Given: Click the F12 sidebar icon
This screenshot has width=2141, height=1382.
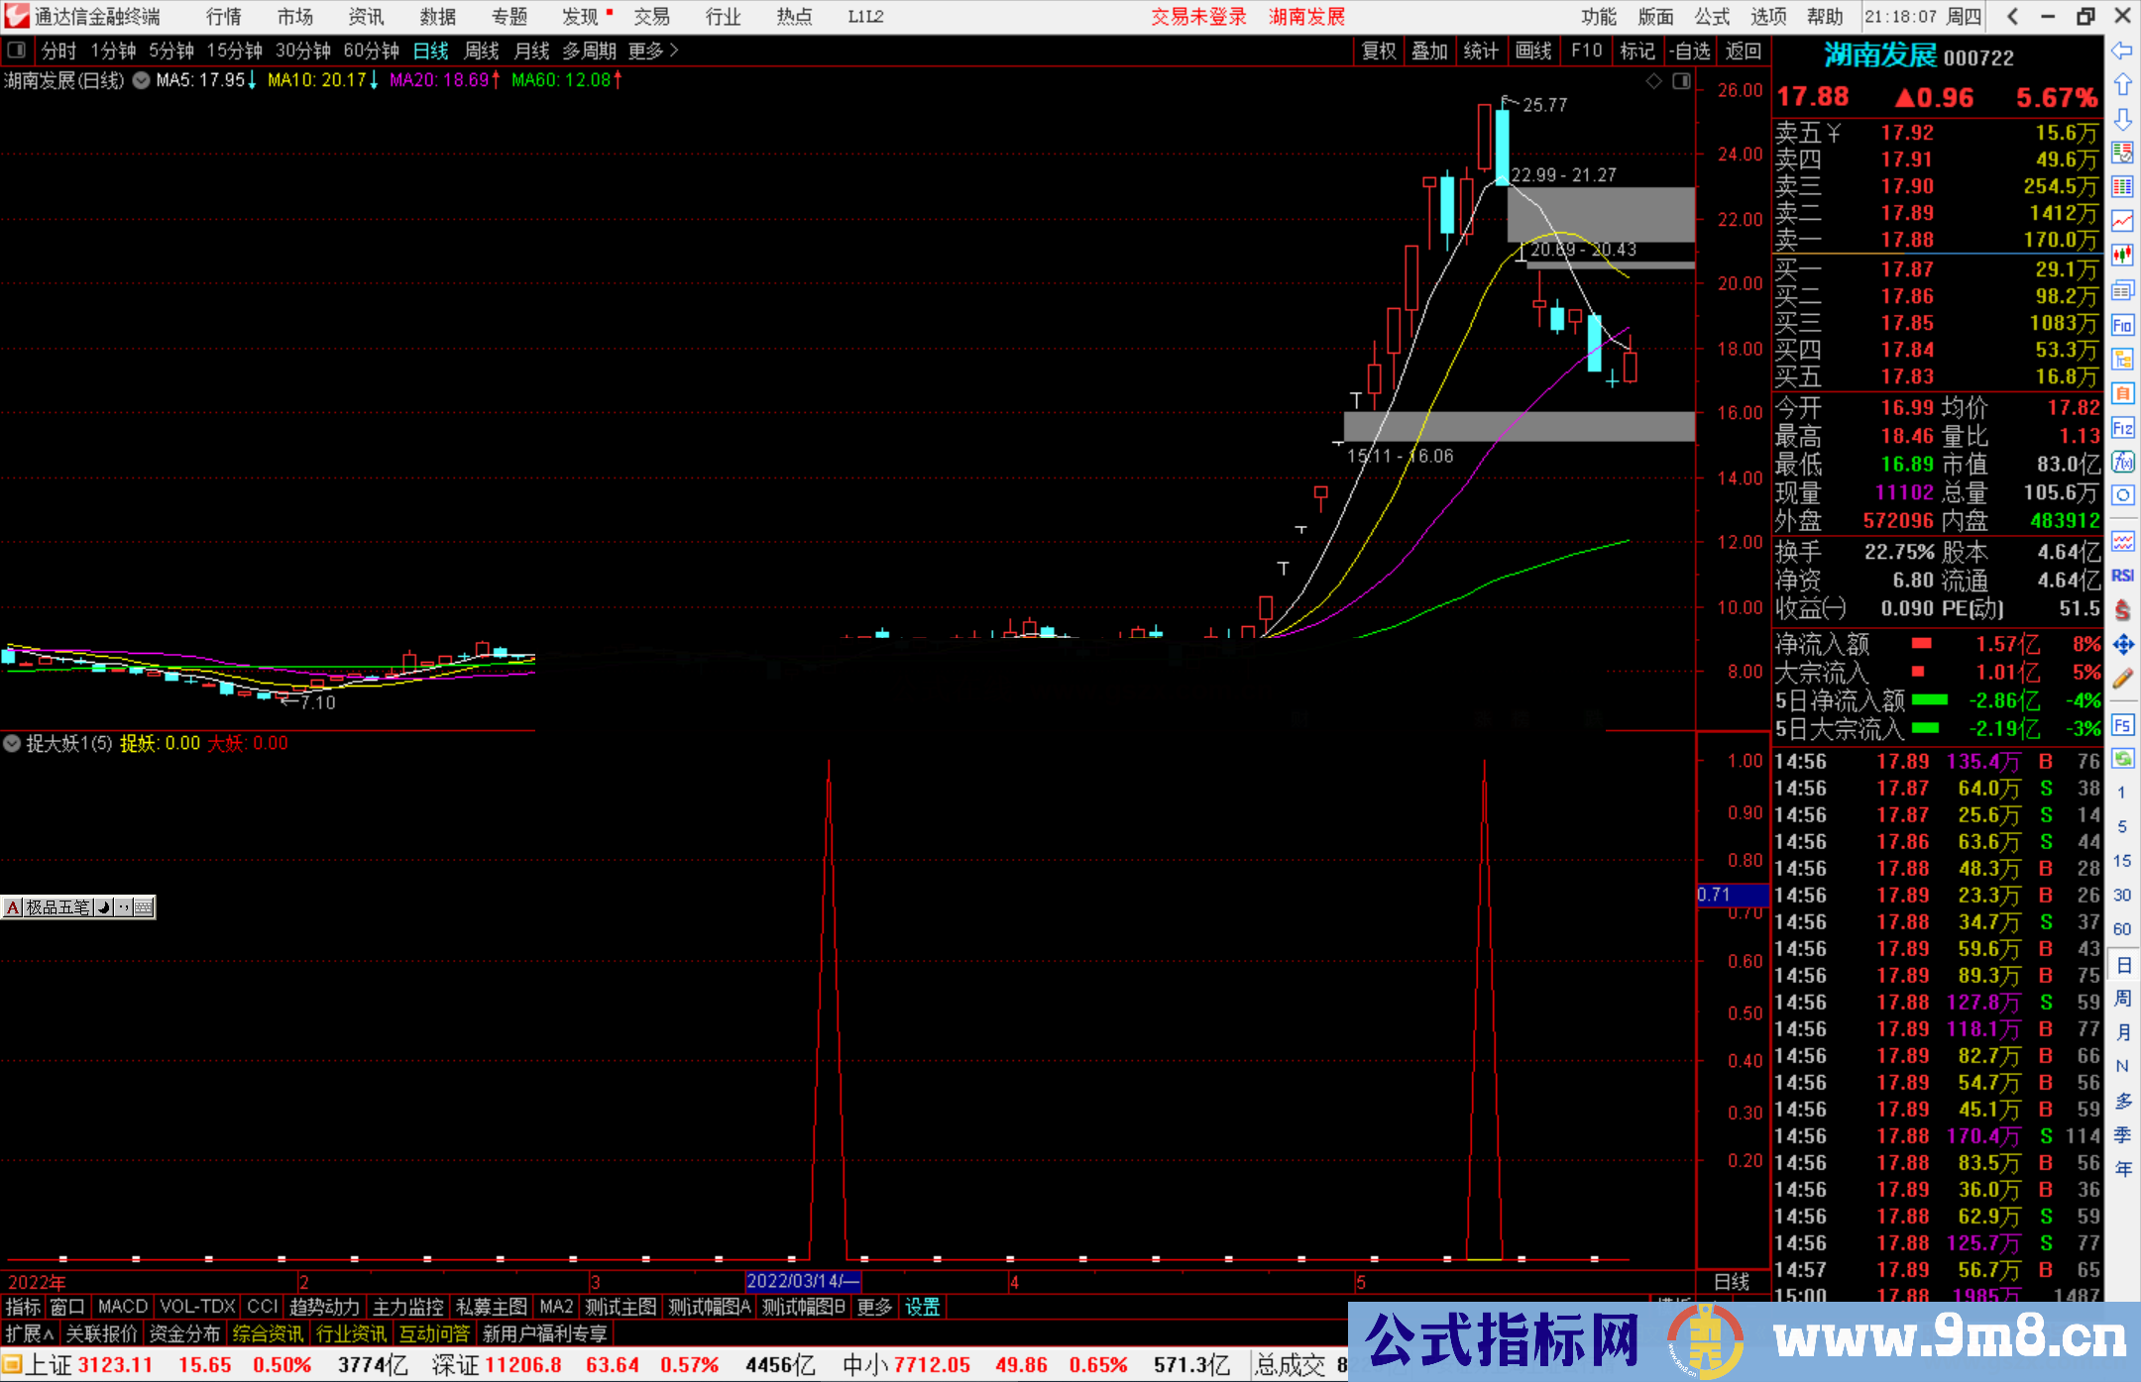Looking at the screenshot, I should tap(2122, 428).
